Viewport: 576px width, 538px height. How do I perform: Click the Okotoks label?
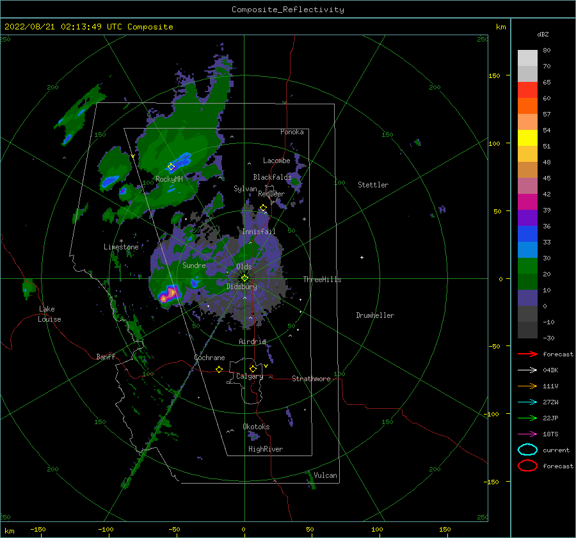pos(256,427)
